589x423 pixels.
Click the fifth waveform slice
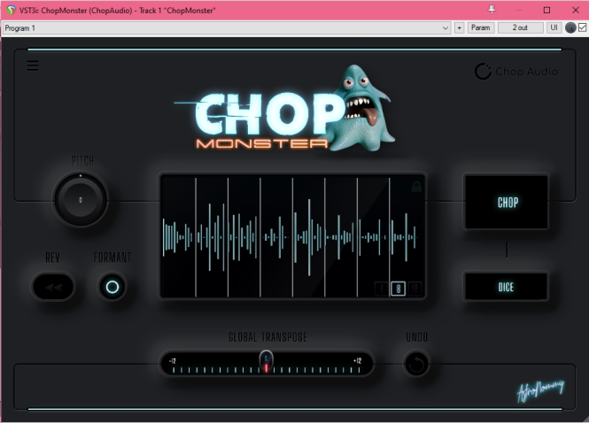(308, 236)
